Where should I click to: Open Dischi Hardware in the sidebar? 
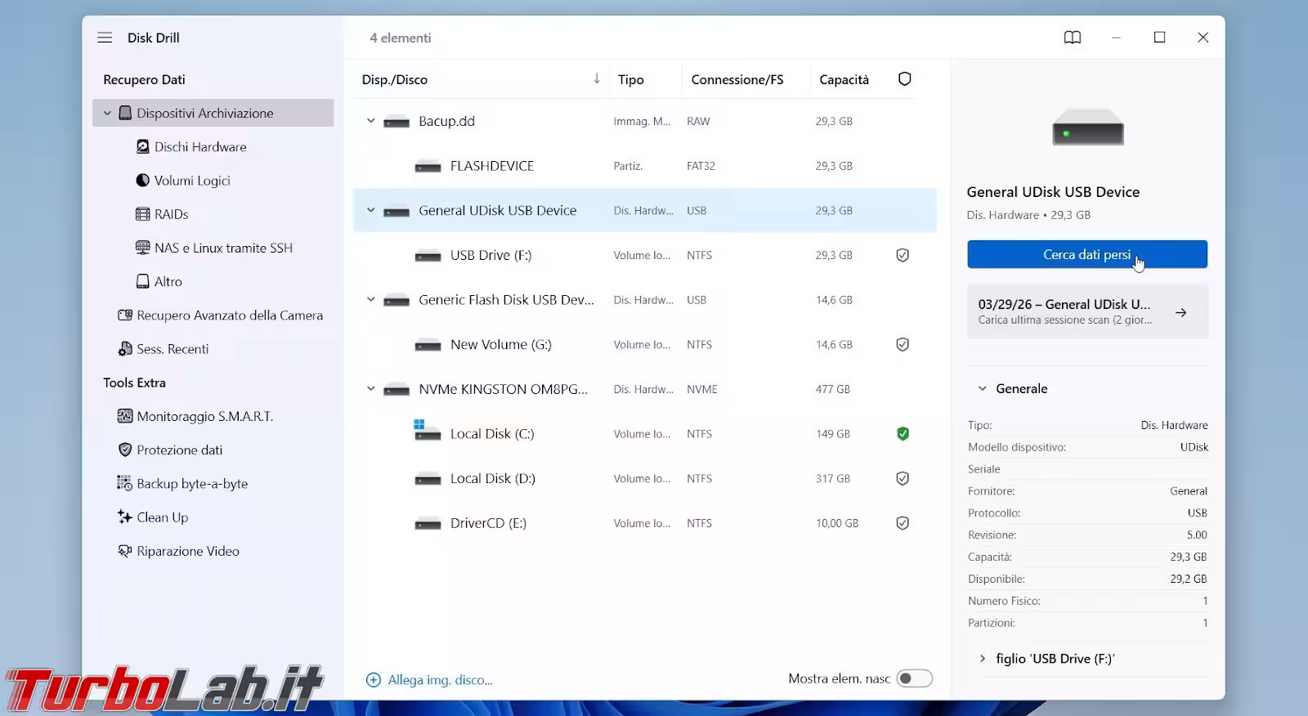click(x=200, y=147)
